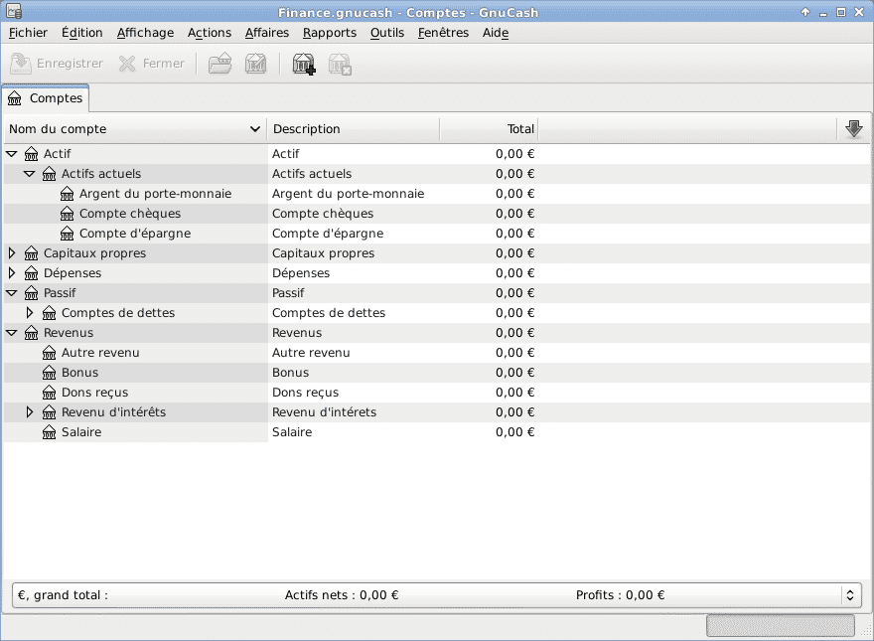Open the grand total summary bar dropdown
The height and width of the screenshot is (641, 874).
click(849, 595)
